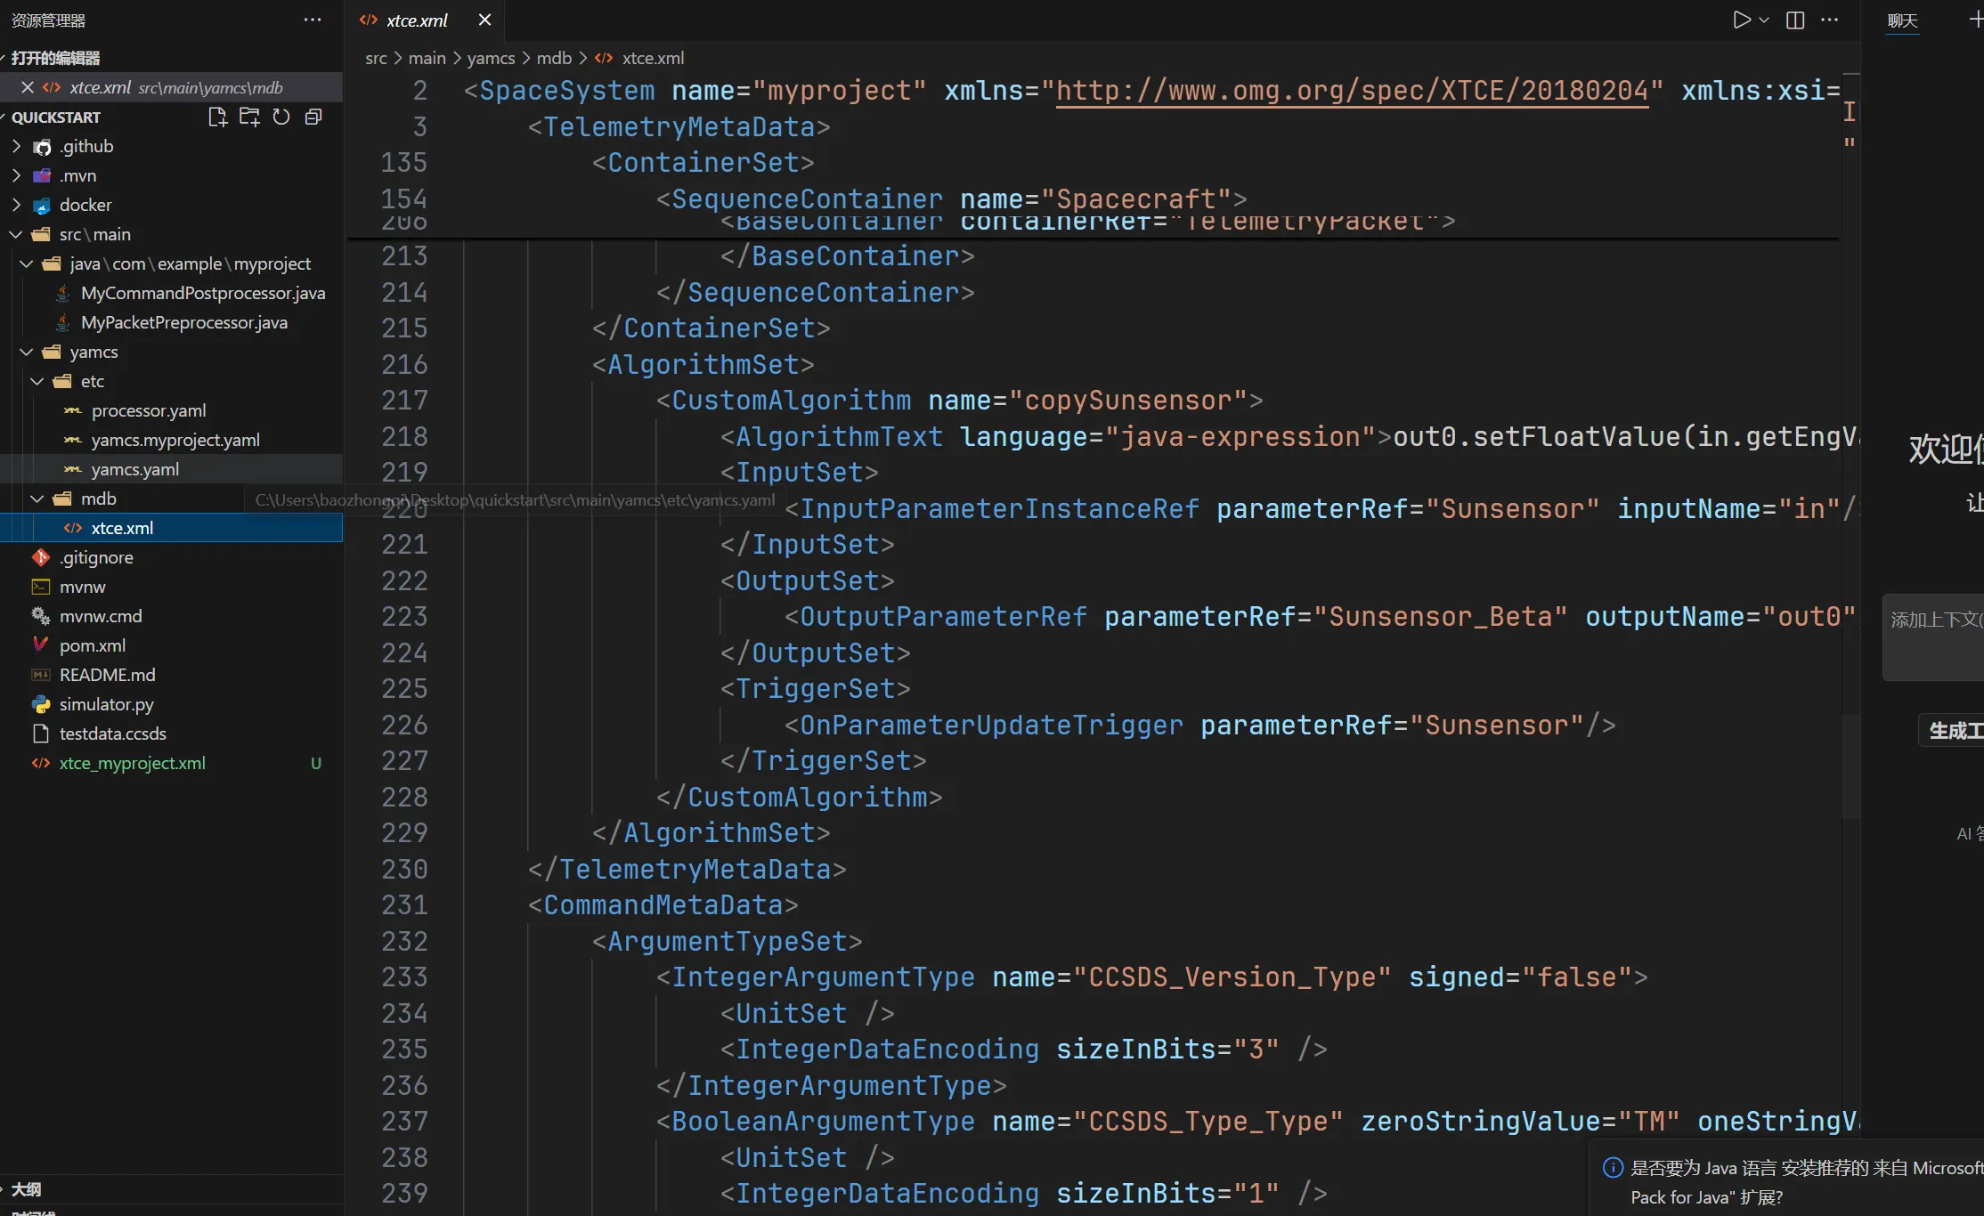Open the run dropdown arrow next to play

[x=1764, y=20]
